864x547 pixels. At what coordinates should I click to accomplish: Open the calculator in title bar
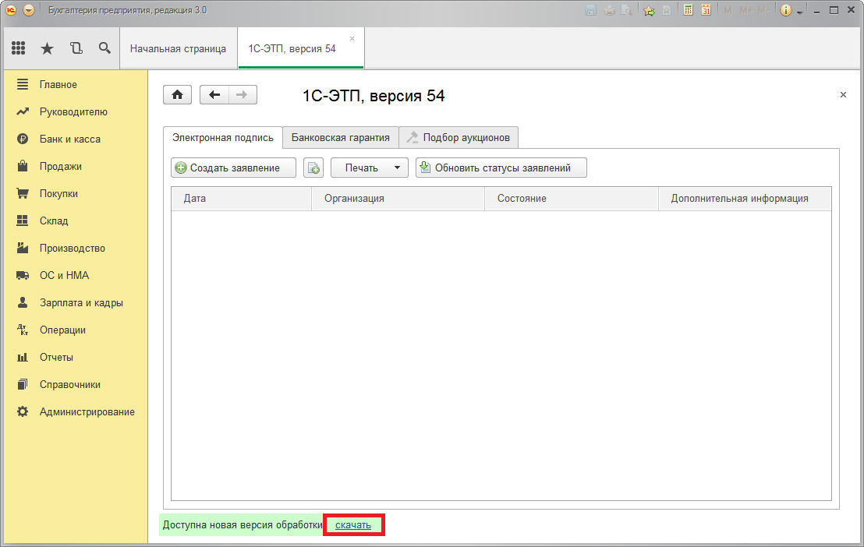[688, 10]
